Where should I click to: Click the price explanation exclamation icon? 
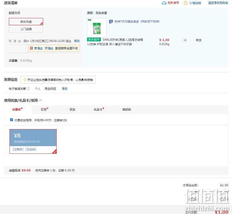tap(185, 3)
